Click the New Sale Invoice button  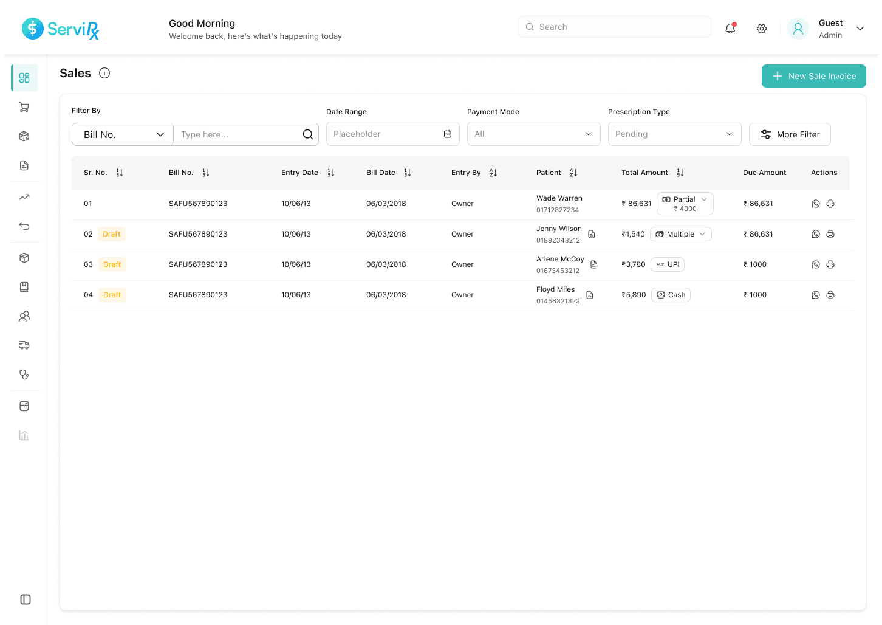tap(813, 76)
